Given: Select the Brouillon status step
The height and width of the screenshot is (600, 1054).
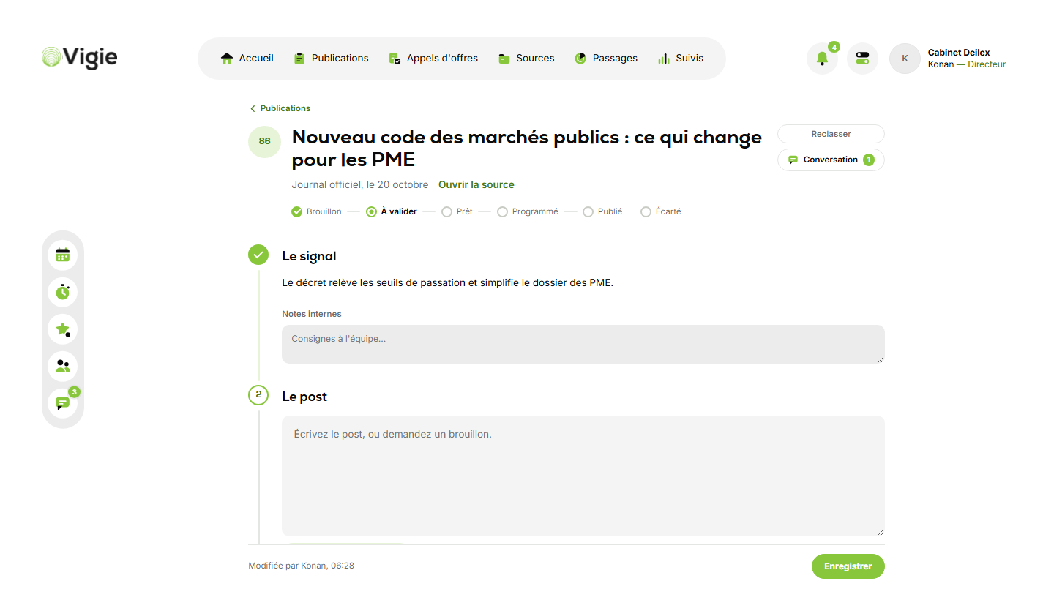Looking at the screenshot, I should click(316, 211).
